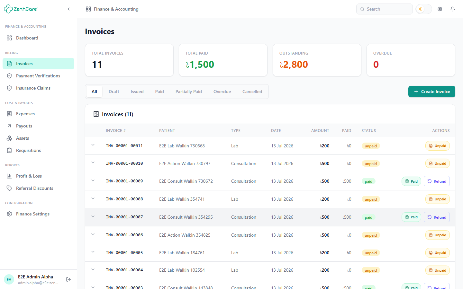Expand row INV-00001-00007

93,216
